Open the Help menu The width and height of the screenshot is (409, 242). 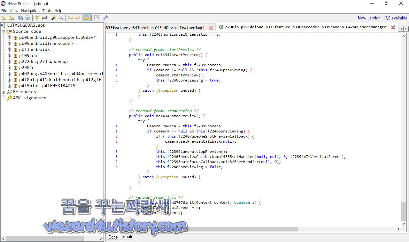point(58,11)
